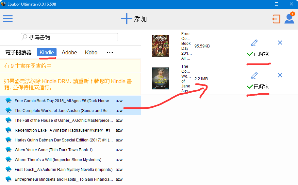298x185 pixels.
Task: Select Where There's a Will row
Action: pos(71,160)
